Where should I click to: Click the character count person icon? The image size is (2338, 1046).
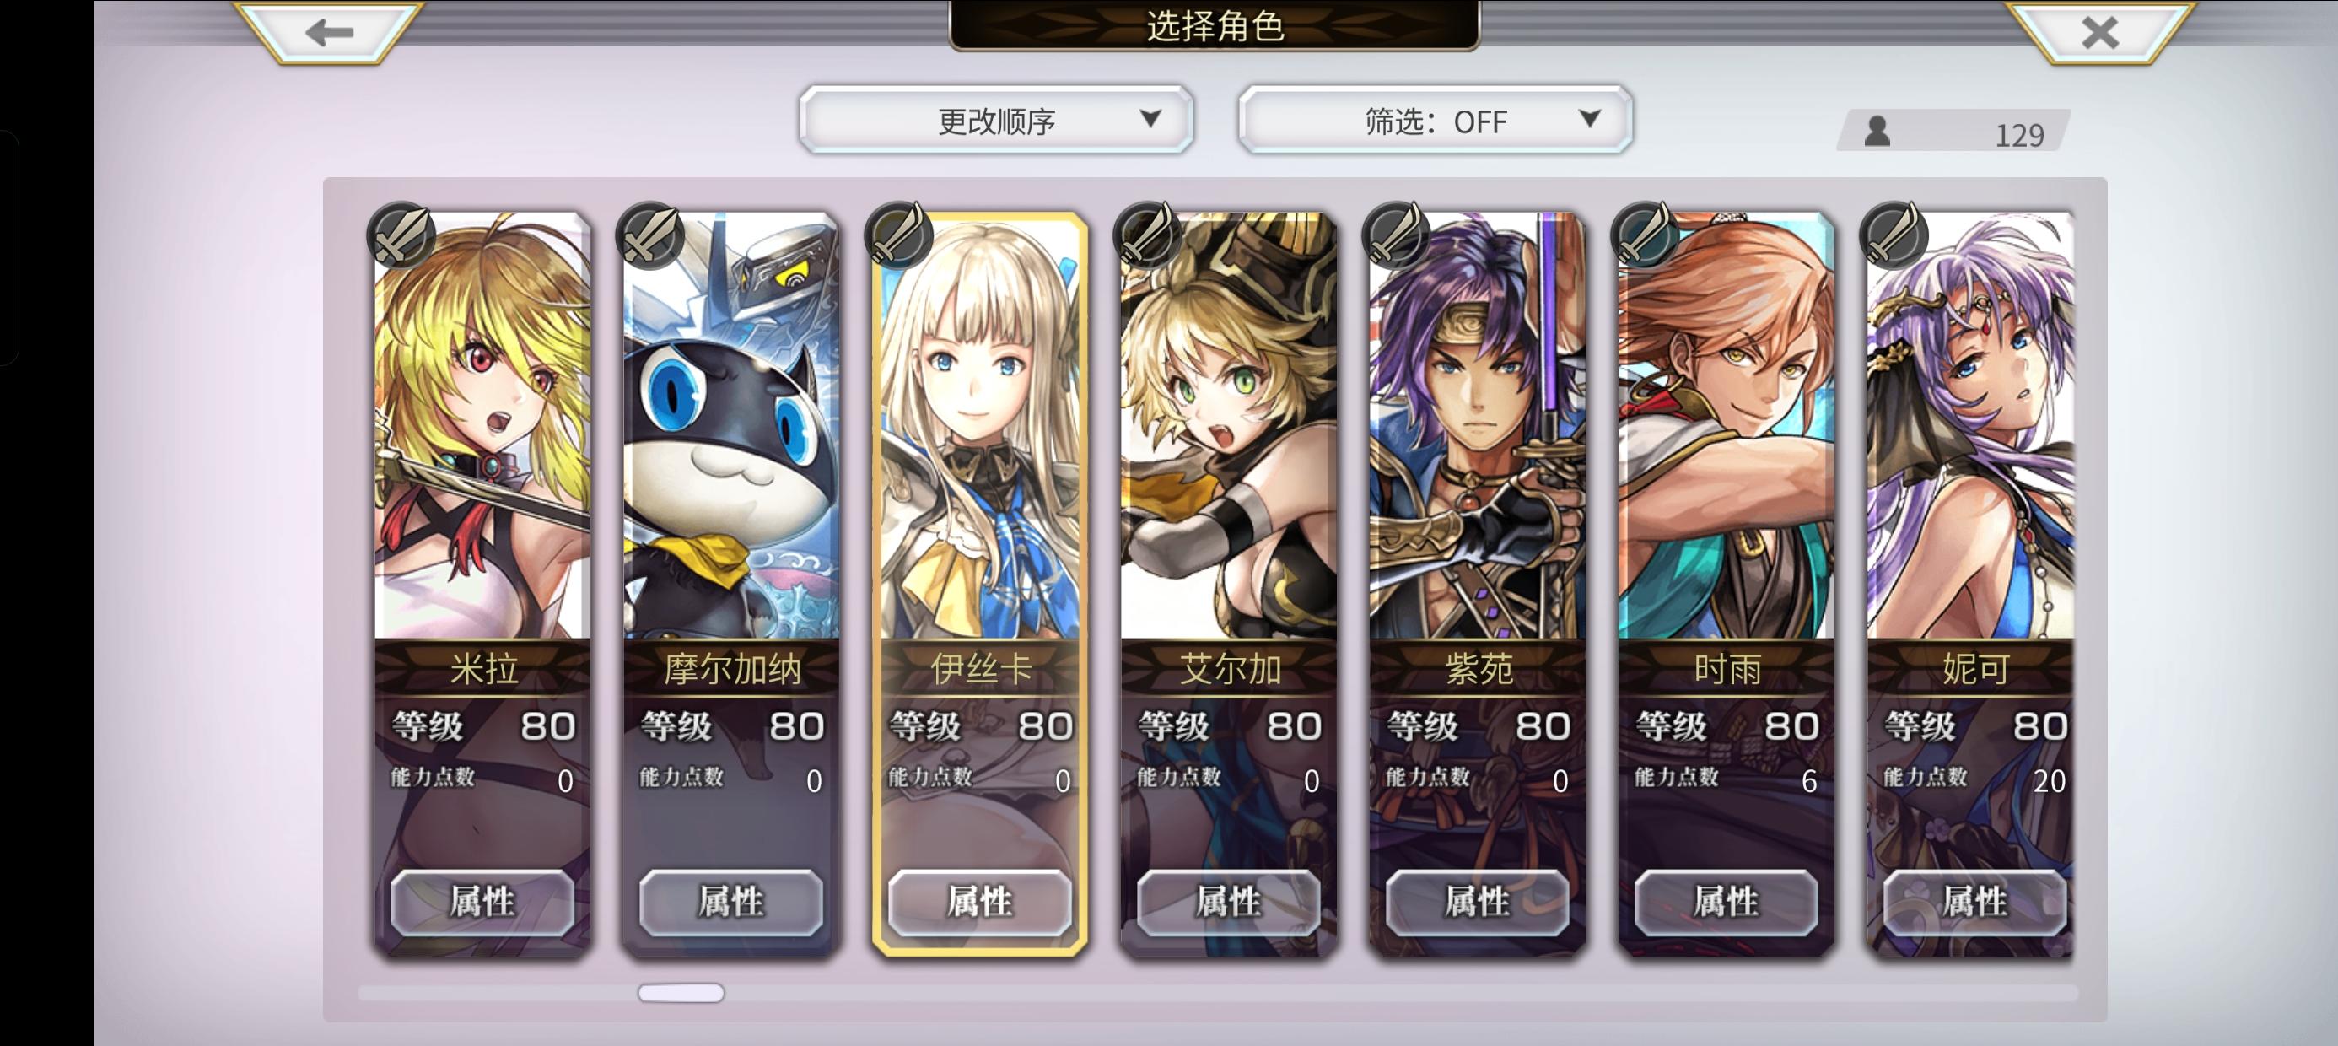(1877, 131)
